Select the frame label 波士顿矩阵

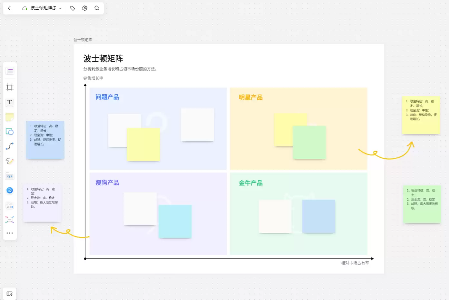[83, 40]
